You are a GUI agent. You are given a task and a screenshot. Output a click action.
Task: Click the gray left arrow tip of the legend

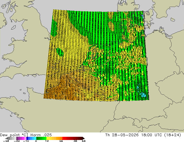tap(7, 138)
